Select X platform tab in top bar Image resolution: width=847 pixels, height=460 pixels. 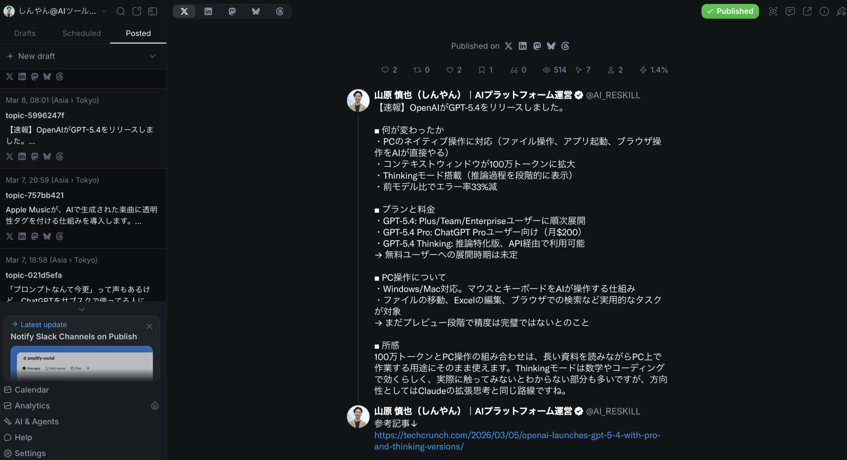[x=184, y=12]
